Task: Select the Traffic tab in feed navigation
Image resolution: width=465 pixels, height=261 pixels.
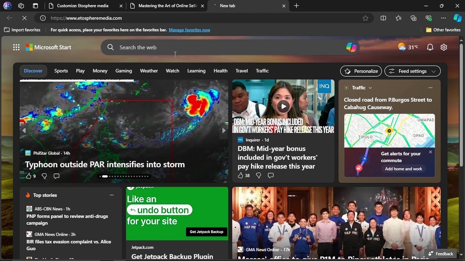Action: (x=262, y=71)
